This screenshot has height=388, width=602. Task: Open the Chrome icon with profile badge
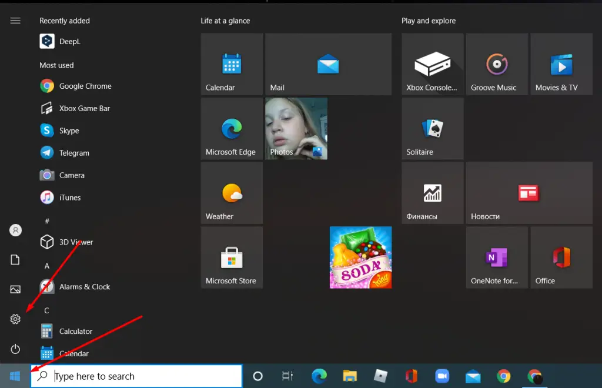click(x=534, y=376)
